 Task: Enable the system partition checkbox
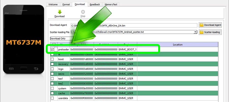(52, 88)
